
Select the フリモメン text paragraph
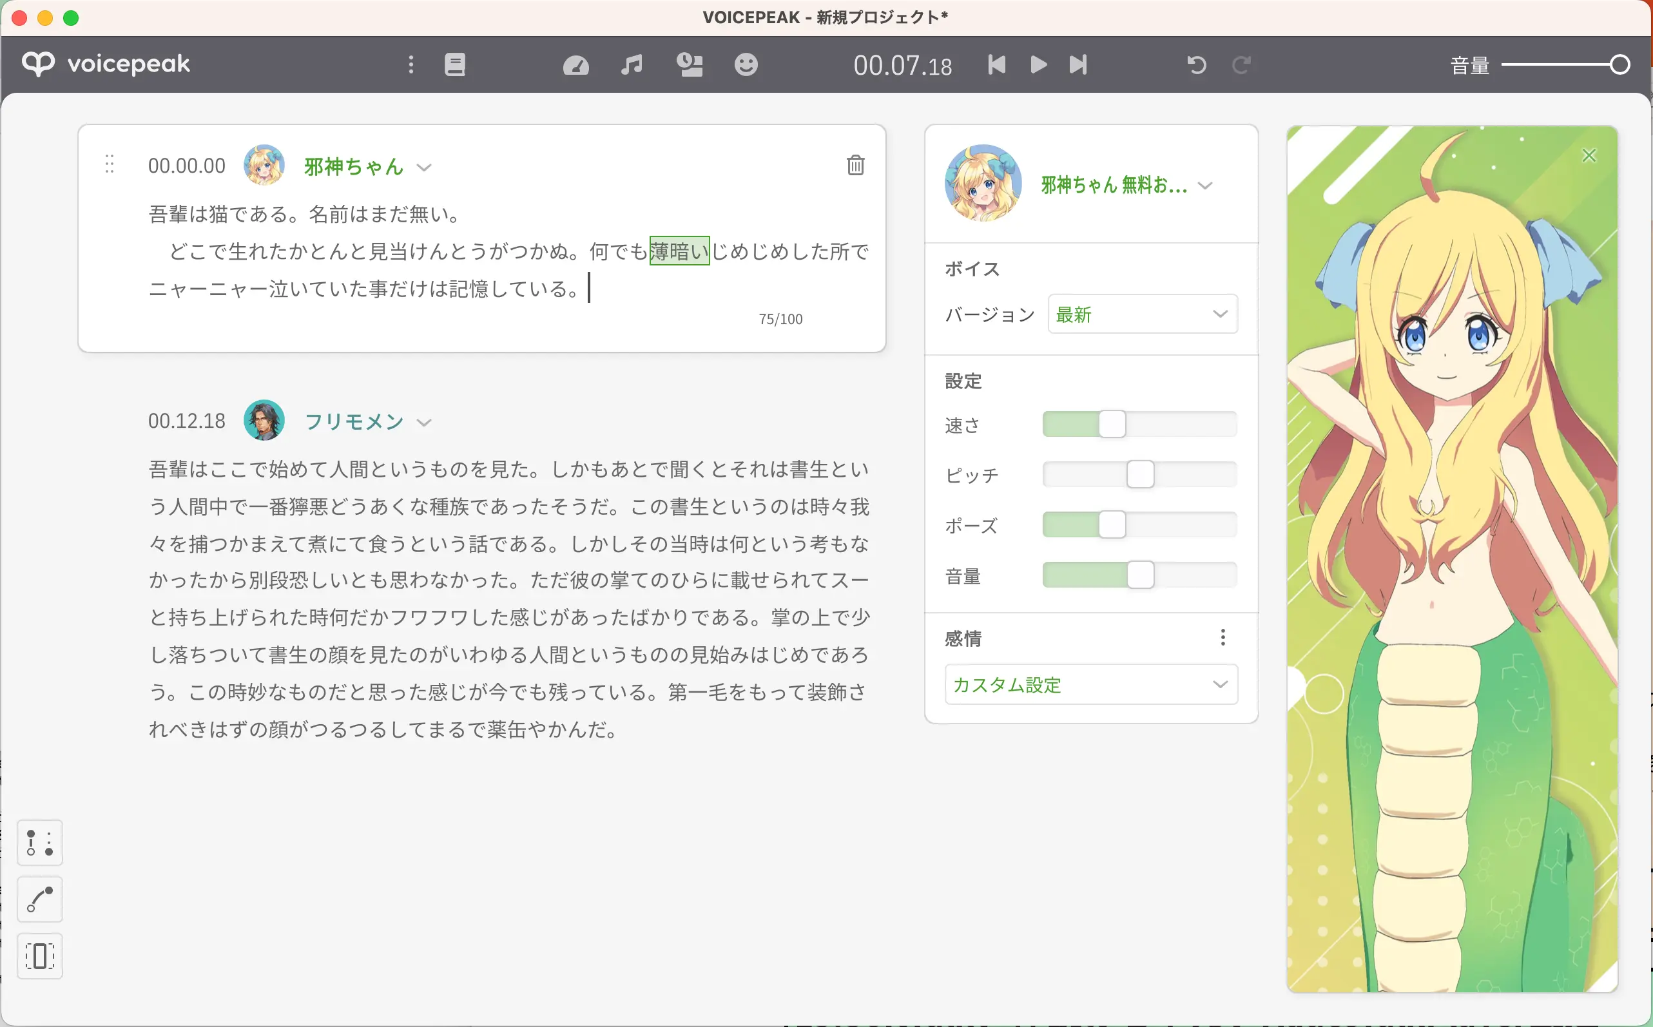pyautogui.click(x=508, y=599)
